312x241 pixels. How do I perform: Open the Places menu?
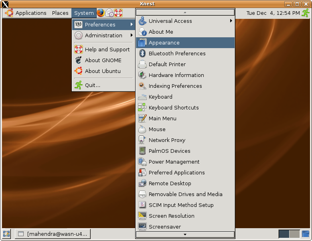click(x=60, y=13)
